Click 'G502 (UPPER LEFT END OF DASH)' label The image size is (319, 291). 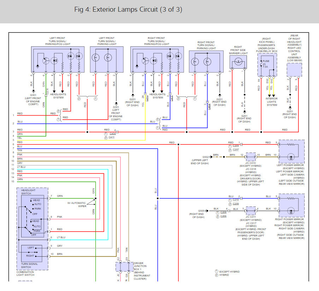click(x=200, y=160)
